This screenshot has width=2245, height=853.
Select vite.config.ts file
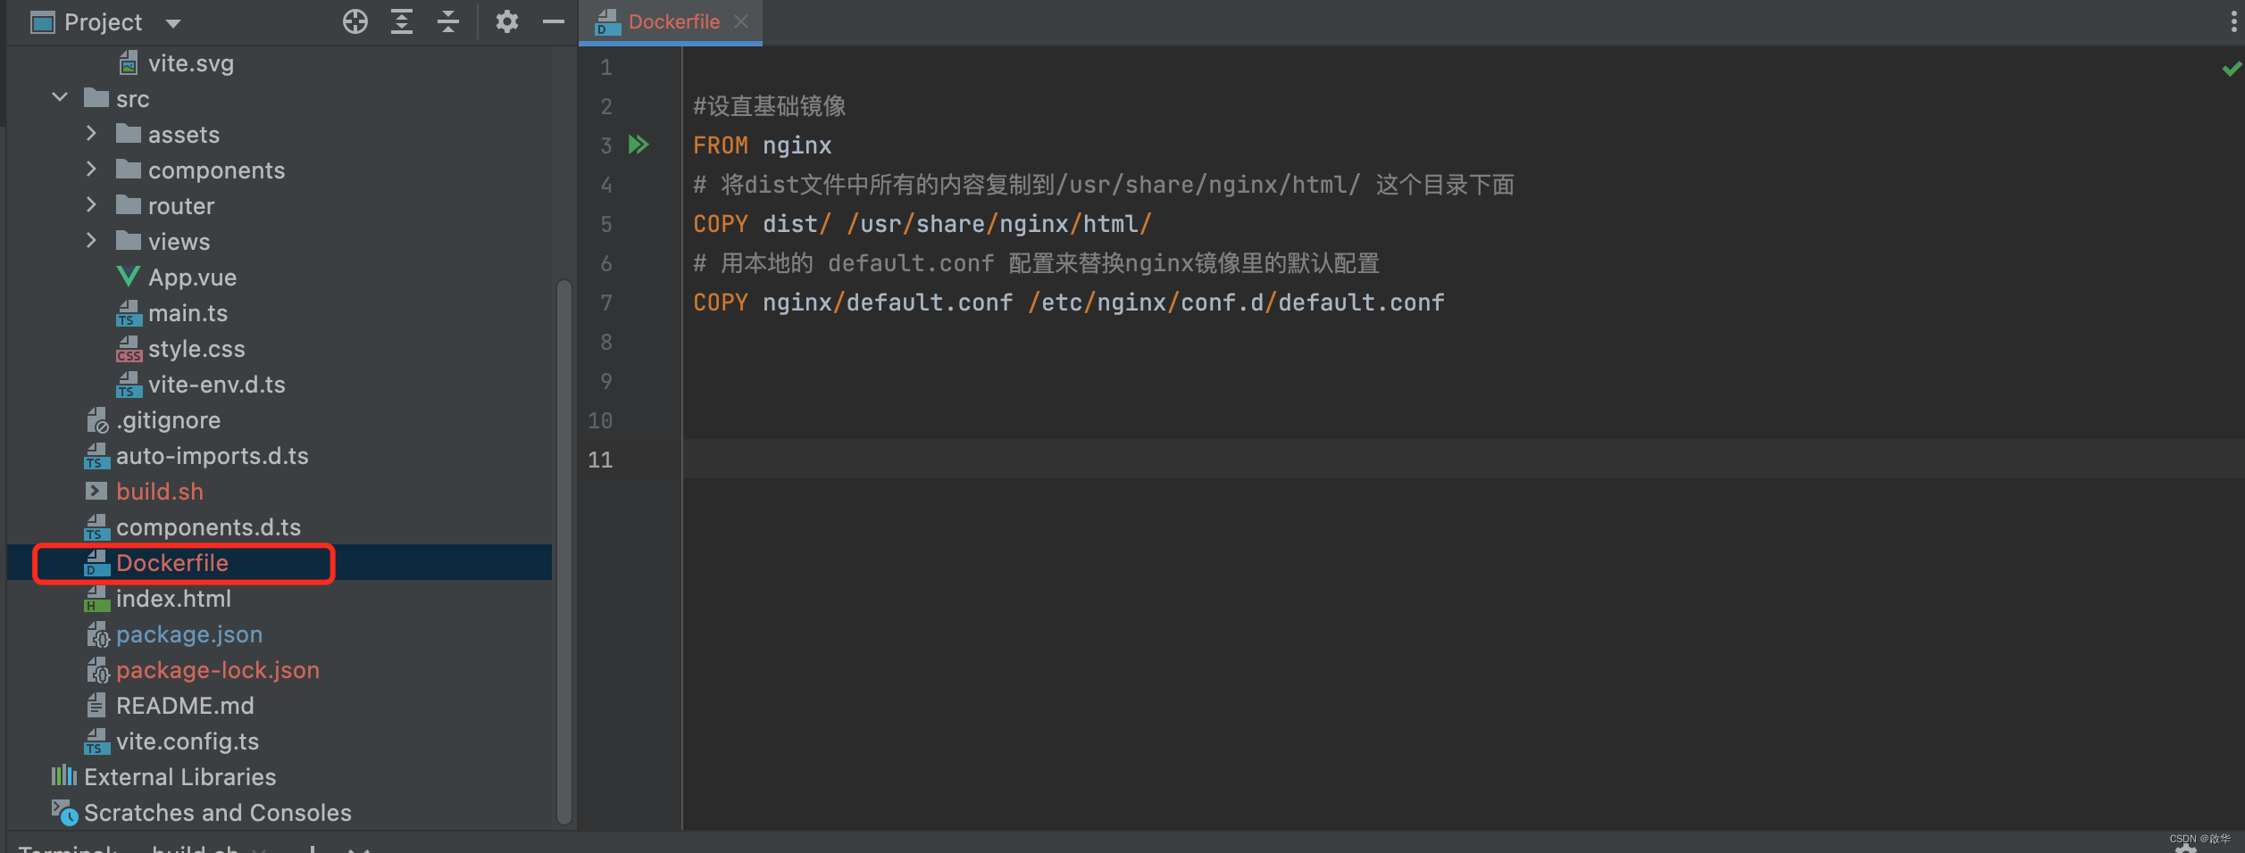point(188,741)
